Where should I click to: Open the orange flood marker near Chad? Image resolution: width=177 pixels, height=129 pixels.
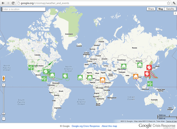tap(103, 80)
